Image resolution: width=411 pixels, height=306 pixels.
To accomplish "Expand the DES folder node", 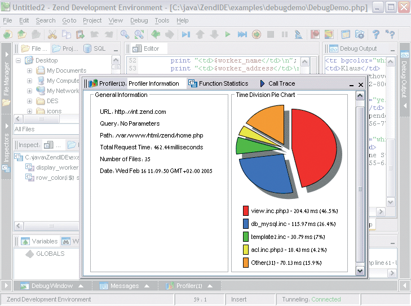I will [x=30, y=101].
